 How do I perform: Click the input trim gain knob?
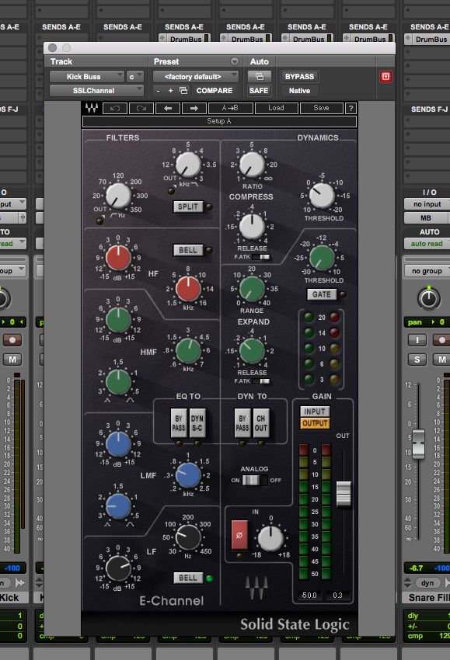270,538
